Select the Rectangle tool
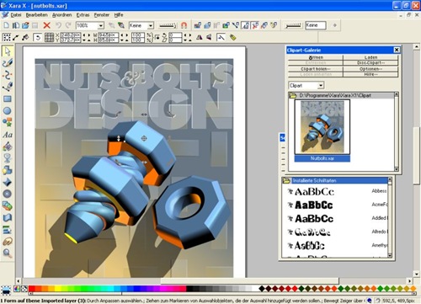 click(x=8, y=99)
